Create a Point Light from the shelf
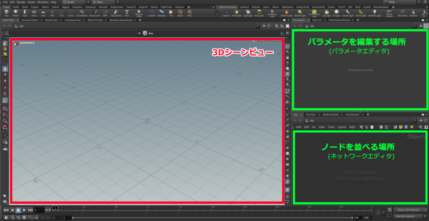The width and height of the screenshot is (429, 221). click(x=237, y=13)
